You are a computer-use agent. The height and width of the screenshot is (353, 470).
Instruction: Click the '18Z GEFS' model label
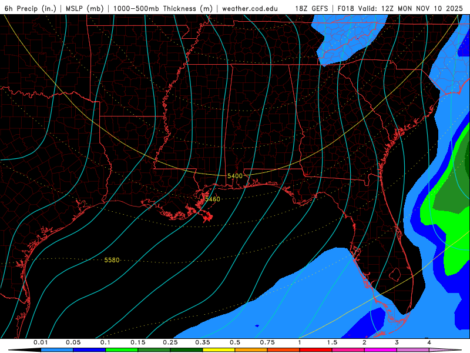(x=311, y=9)
